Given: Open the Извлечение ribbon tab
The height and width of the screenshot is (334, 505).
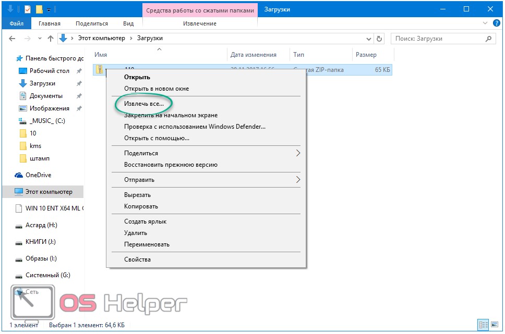Looking at the screenshot, I should [200, 23].
